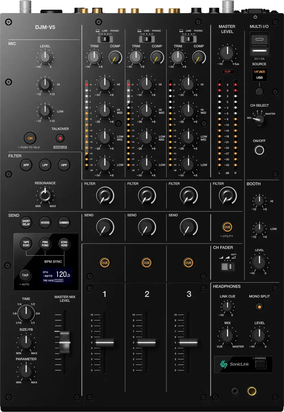Click the BOOTH LEVEL knob
The image size is (284, 412).
pyautogui.click(x=259, y=262)
